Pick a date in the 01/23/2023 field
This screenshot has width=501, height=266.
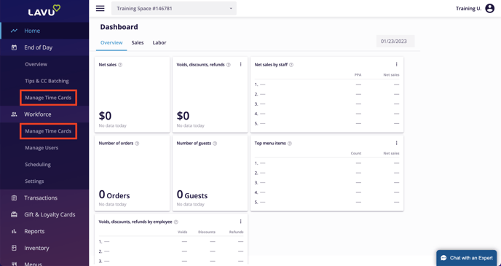[x=395, y=42]
